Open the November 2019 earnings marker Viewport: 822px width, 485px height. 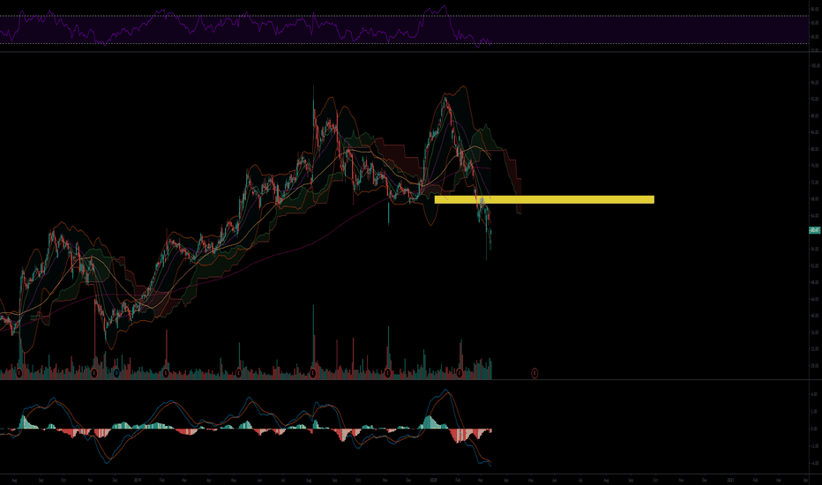tap(388, 373)
